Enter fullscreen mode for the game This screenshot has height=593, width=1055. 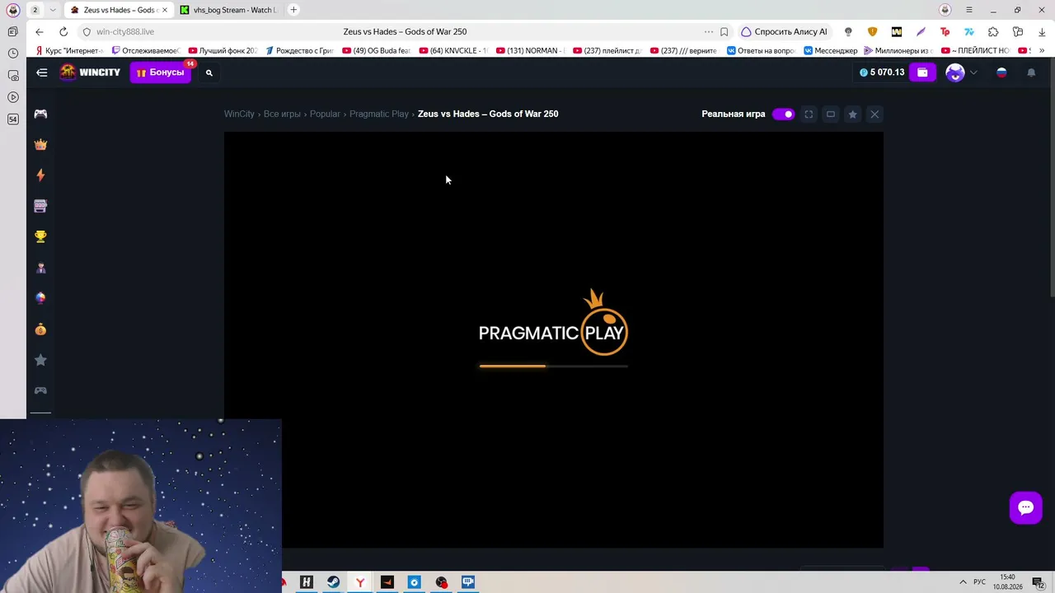point(809,114)
